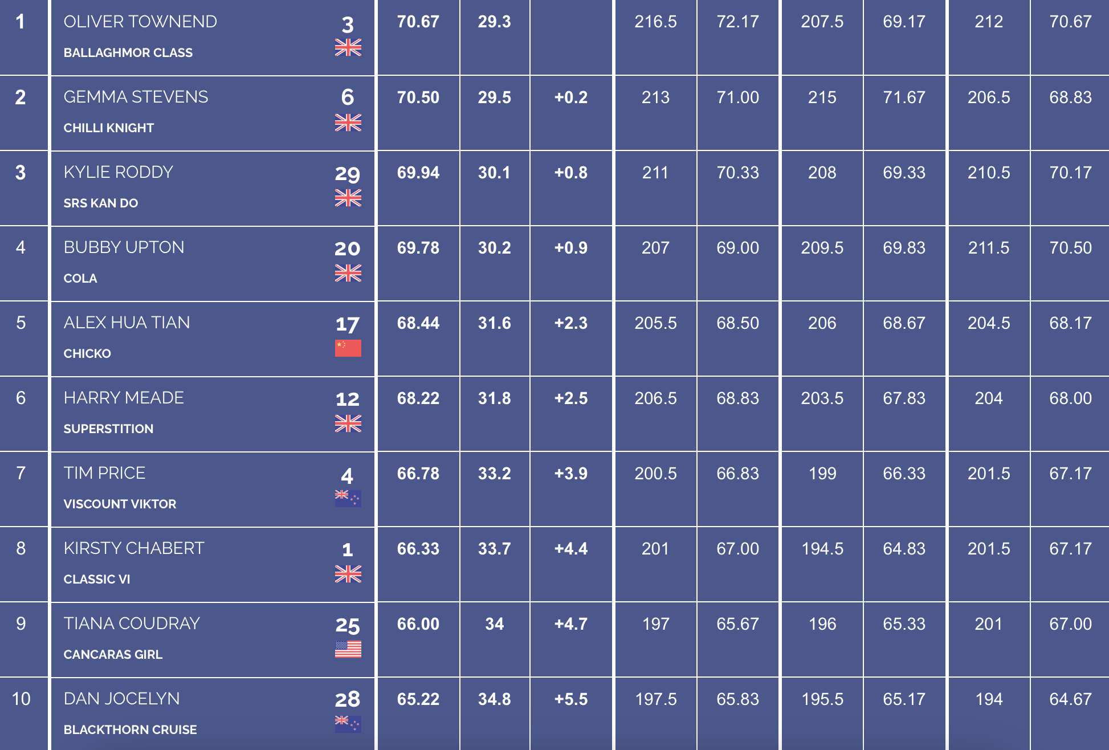
Task: Click Oliver Townend's British flag icon
Action: [348, 47]
